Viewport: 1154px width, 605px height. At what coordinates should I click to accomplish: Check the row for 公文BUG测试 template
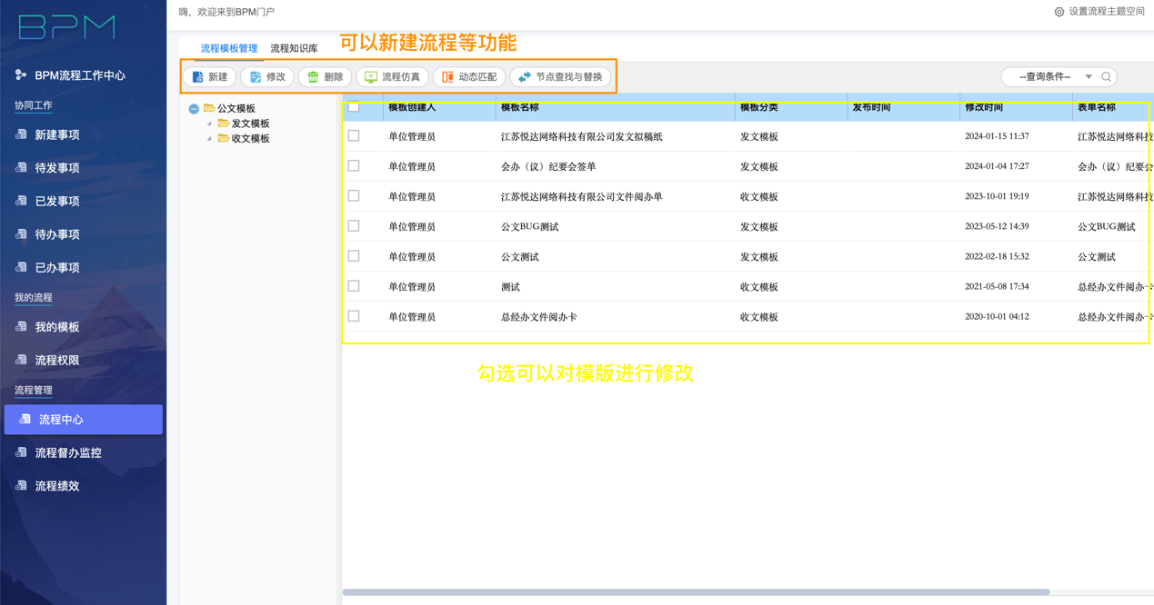(x=354, y=226)
